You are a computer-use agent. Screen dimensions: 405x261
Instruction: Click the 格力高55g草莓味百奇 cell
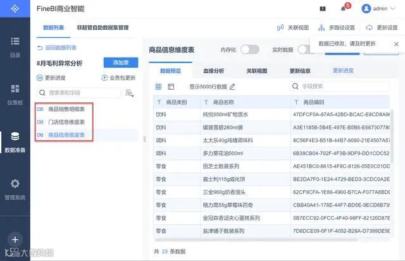click(x=246, y=205)
